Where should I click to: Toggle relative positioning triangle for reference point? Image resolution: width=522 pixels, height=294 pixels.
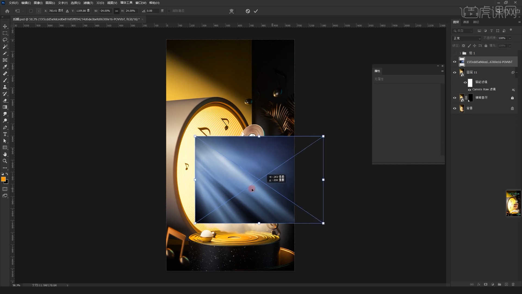(67, 11)
